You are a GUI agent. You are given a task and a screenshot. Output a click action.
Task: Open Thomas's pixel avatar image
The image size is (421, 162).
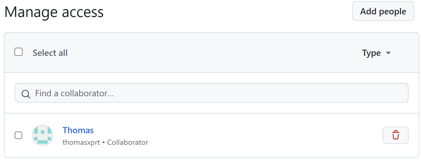click(x=42, y=135)
